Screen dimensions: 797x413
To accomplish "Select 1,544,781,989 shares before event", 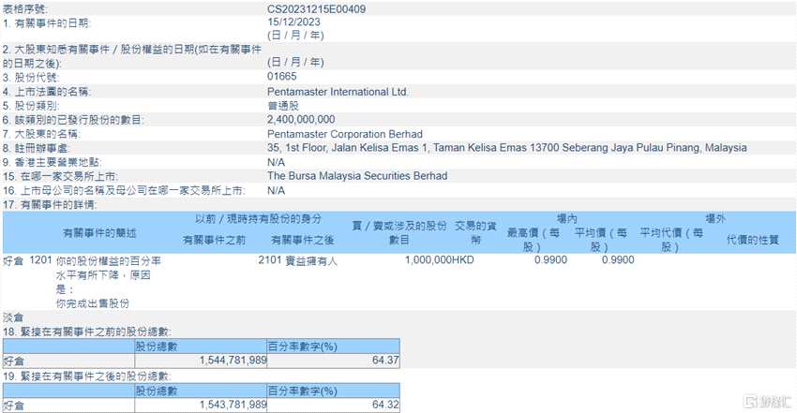I will [x=233, y=361].
